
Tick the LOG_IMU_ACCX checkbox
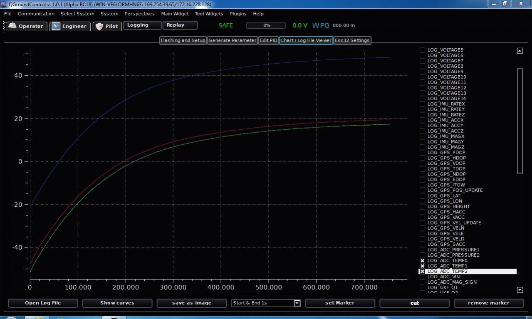point(422,120)
